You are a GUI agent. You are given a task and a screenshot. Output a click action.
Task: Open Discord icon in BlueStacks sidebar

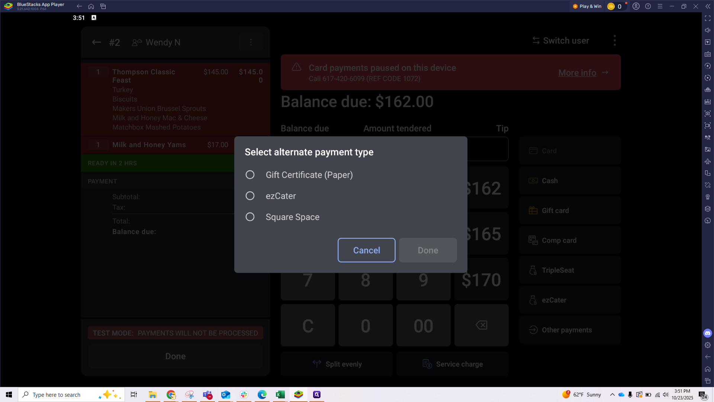(708, 333)
